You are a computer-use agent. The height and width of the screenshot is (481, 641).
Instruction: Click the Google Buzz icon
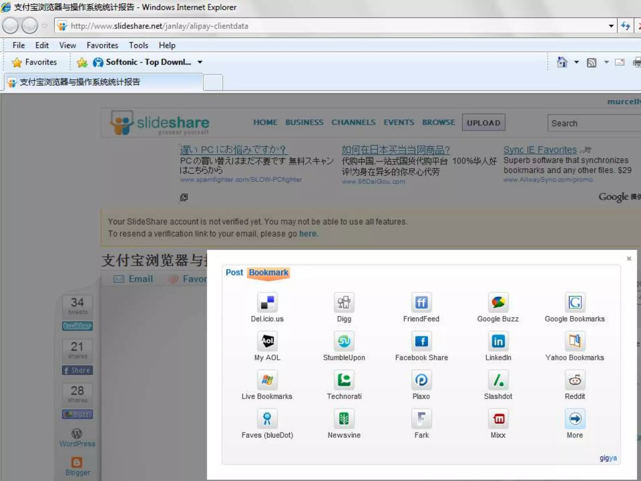pos(498,302)
